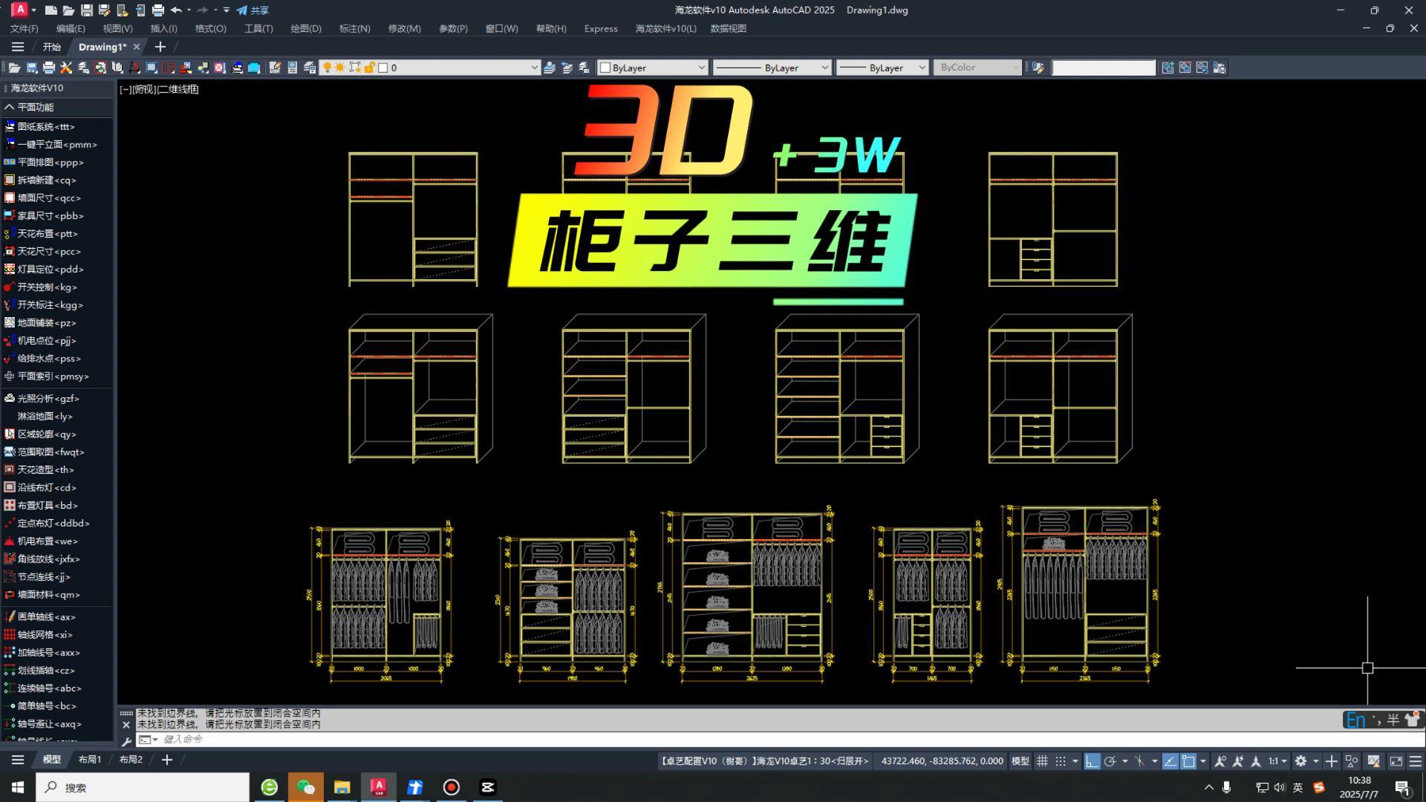This screenshot has height=802, width=1426.
Task: Open the ByLayer color dropdown
Action: tap(653, 68)
